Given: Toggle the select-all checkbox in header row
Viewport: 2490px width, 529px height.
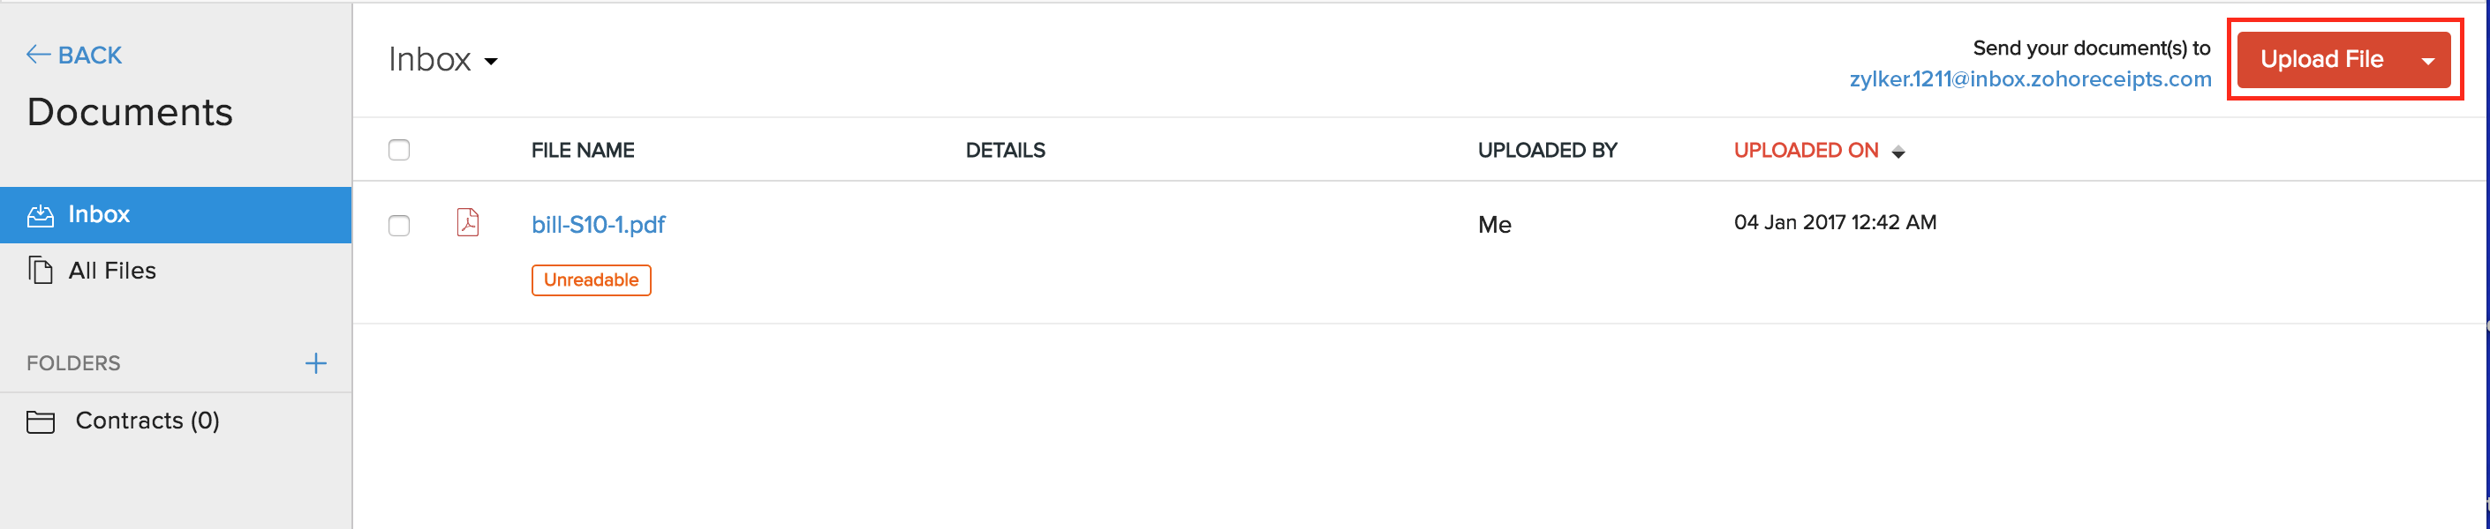Looking at the screenshot, I should [x=399, y=150].
